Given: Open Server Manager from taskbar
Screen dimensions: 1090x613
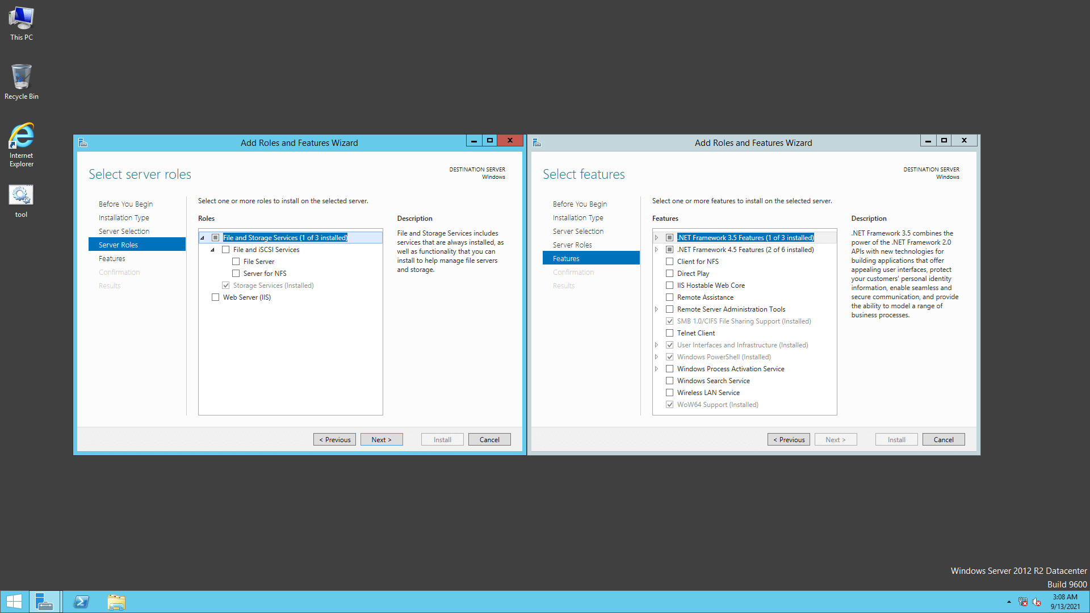Looking at the screenshot, I should coord(44,602).
